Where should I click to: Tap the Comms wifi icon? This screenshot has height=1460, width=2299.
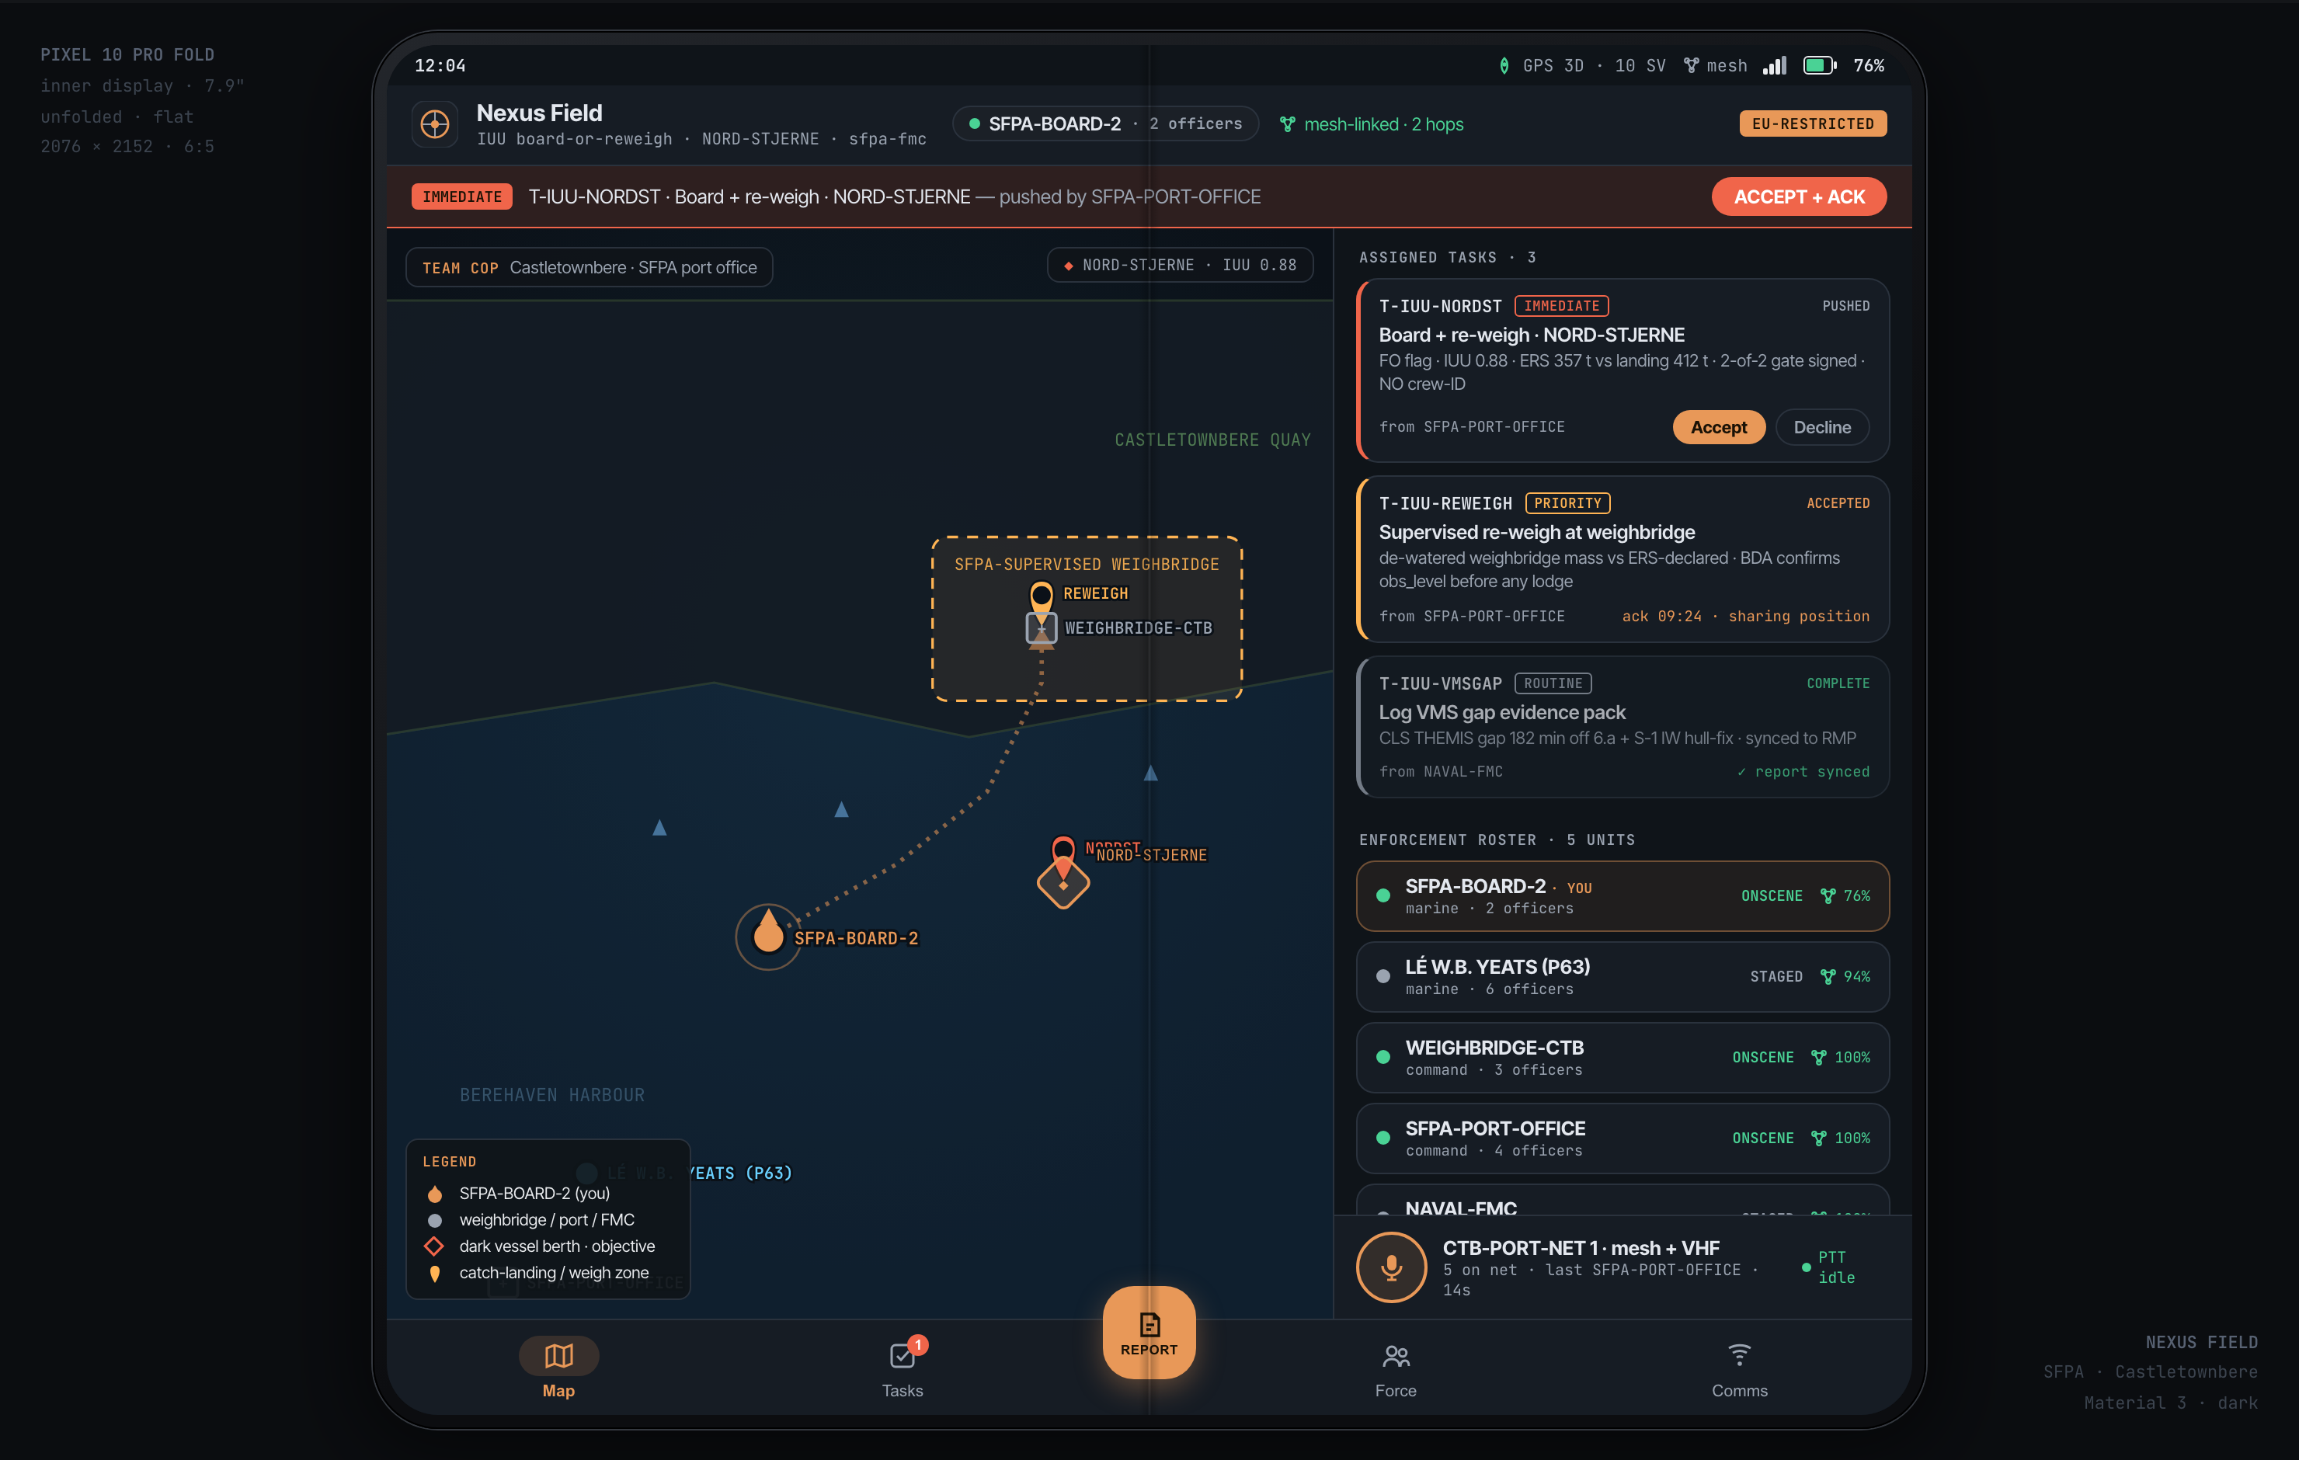(1740, 1354)
